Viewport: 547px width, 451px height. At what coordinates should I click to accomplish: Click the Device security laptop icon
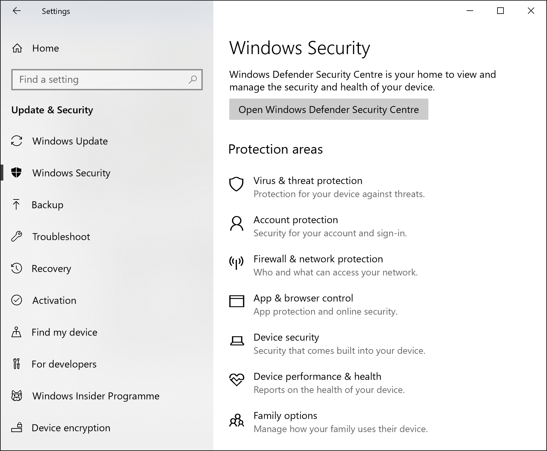[x=237, y=341]
